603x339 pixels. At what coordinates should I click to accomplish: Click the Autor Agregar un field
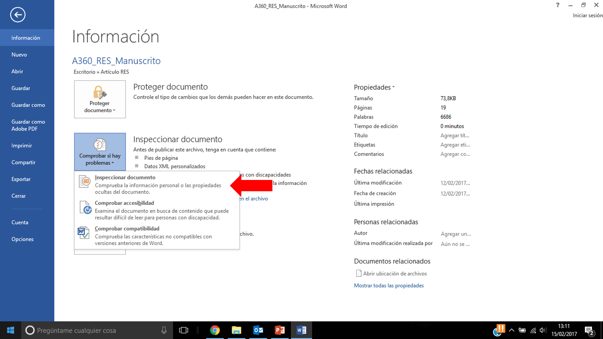pos(456,234)
